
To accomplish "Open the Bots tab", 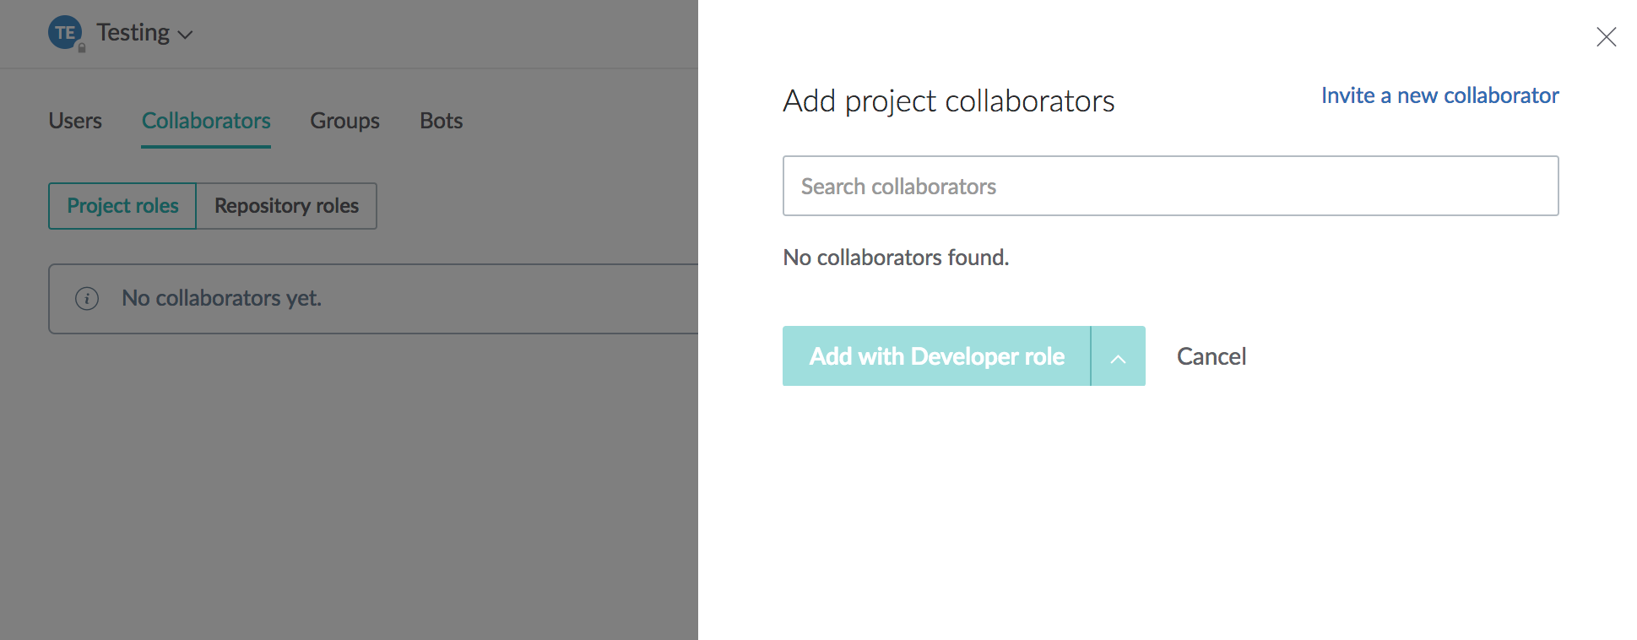I will pyautogui.click(x=441, y=121).
